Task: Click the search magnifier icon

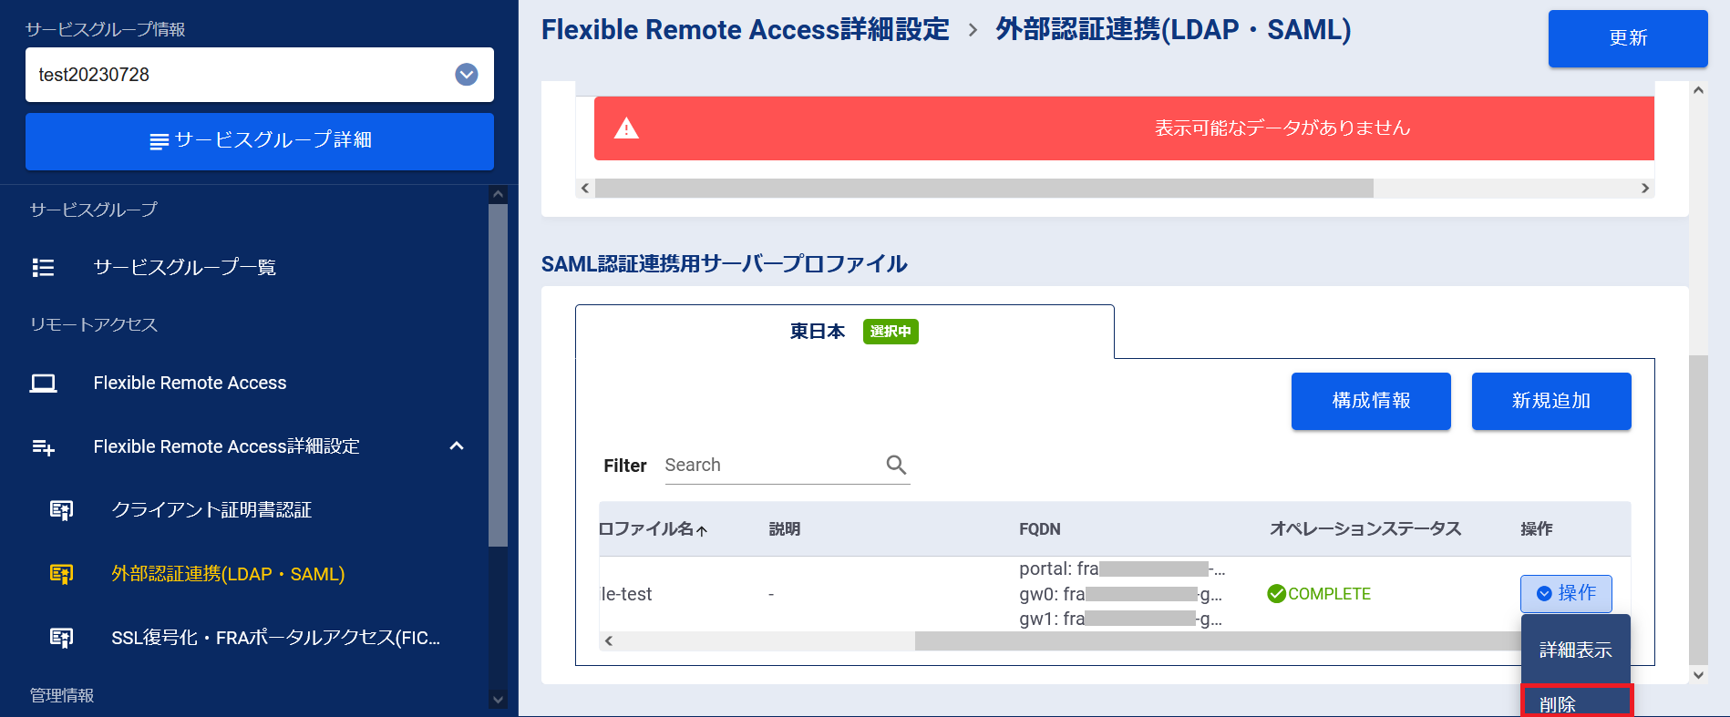Action: point(896,465)
